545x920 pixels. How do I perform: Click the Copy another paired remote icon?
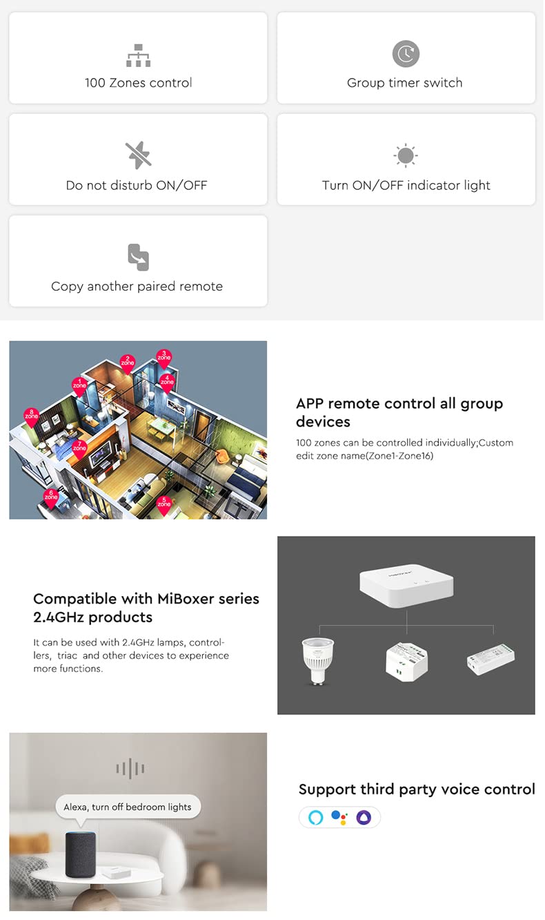(138, 257)
